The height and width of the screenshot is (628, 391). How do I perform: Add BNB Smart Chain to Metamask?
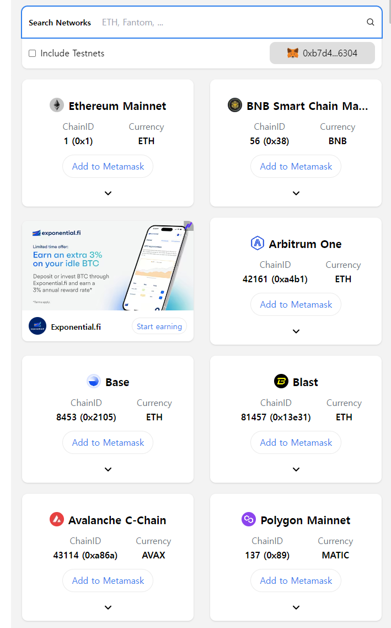tap(296, 166)
